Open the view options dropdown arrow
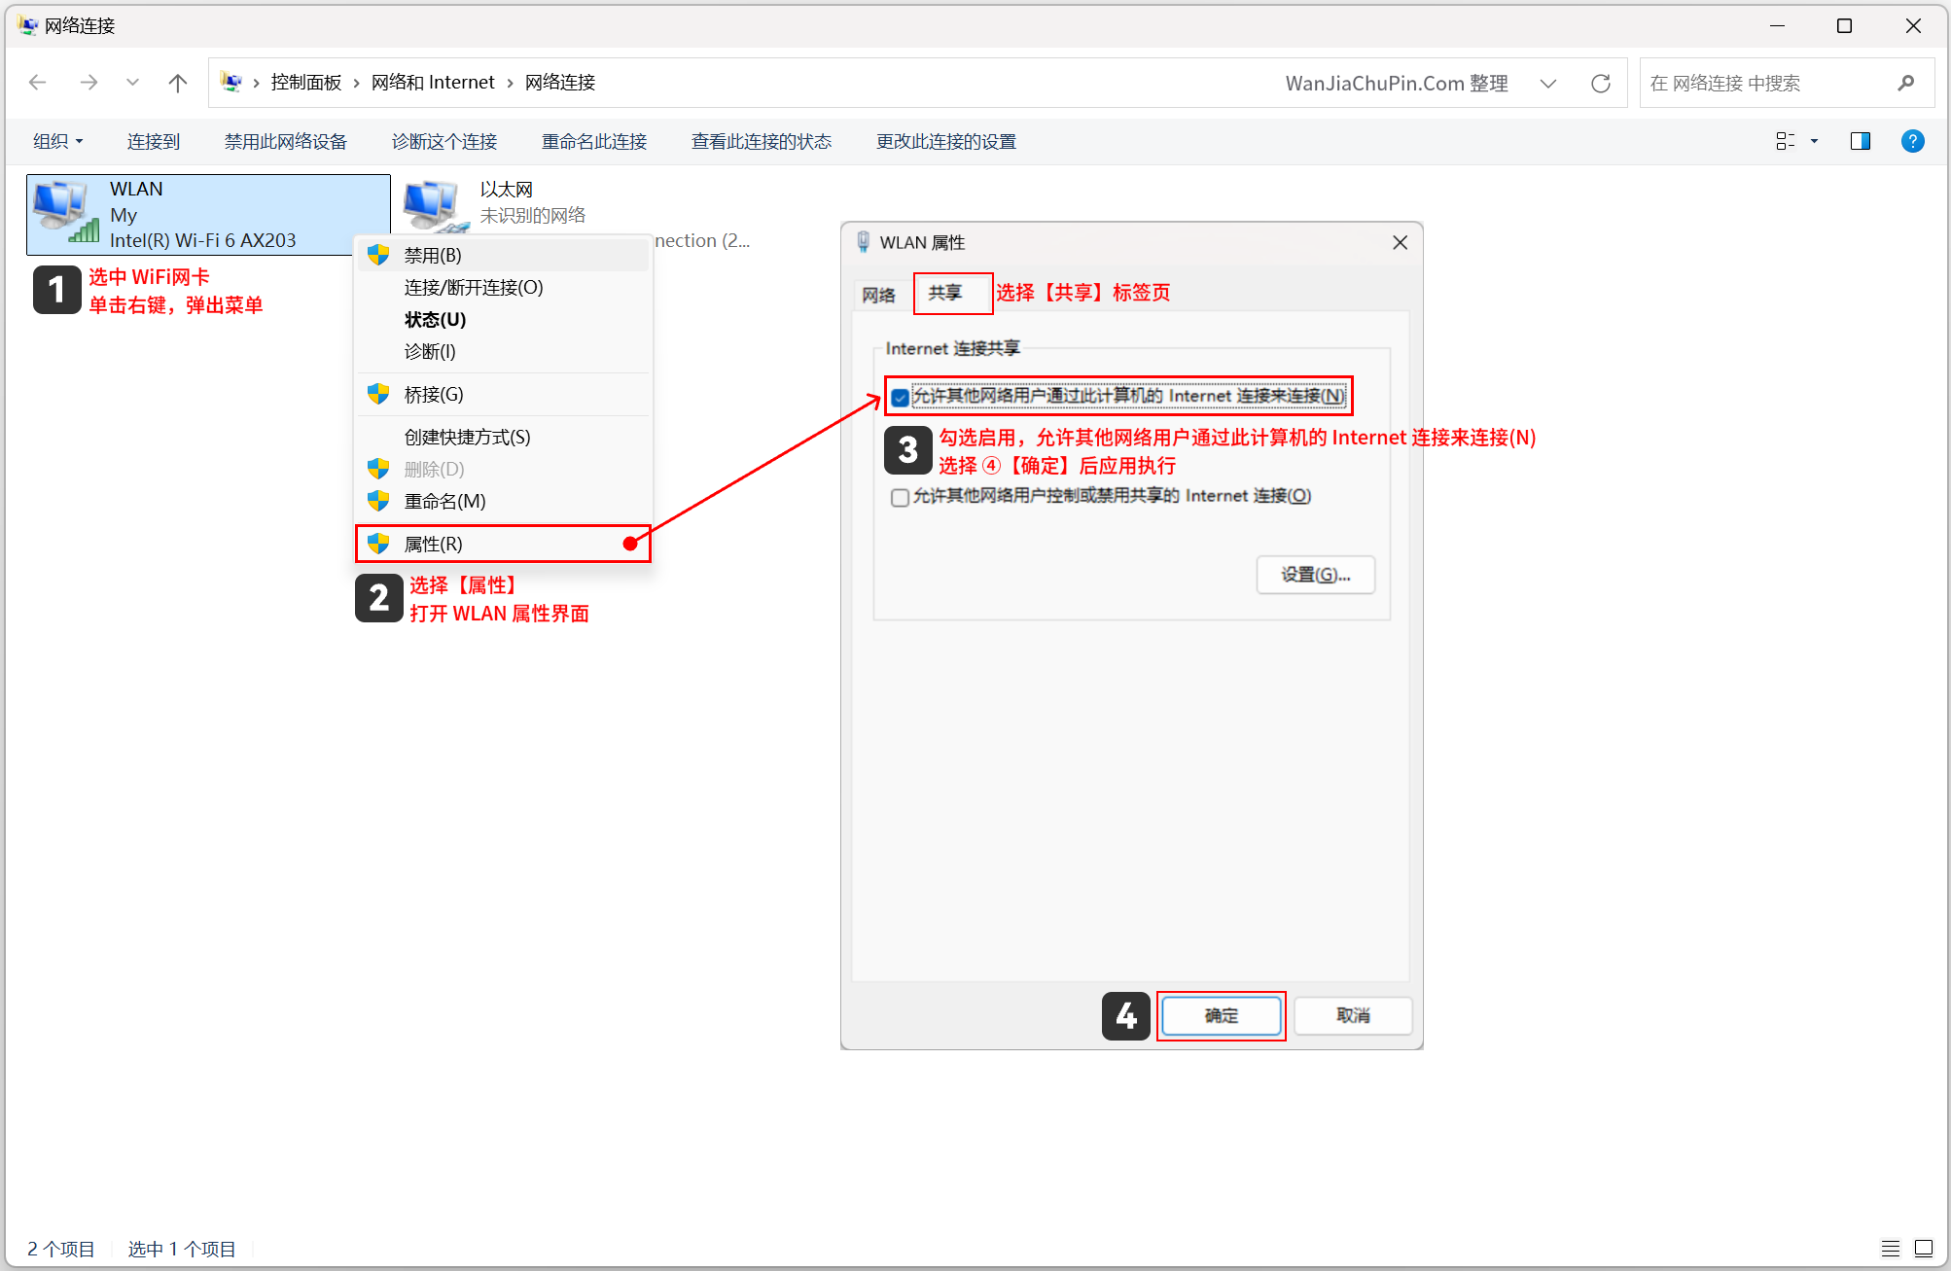Viewport: 1951px width, 1271px height. click(1813, 141)
